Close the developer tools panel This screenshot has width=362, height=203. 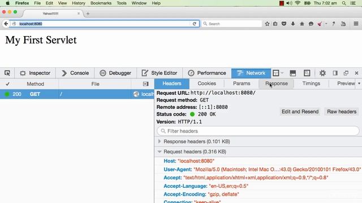tap(356, 73)
